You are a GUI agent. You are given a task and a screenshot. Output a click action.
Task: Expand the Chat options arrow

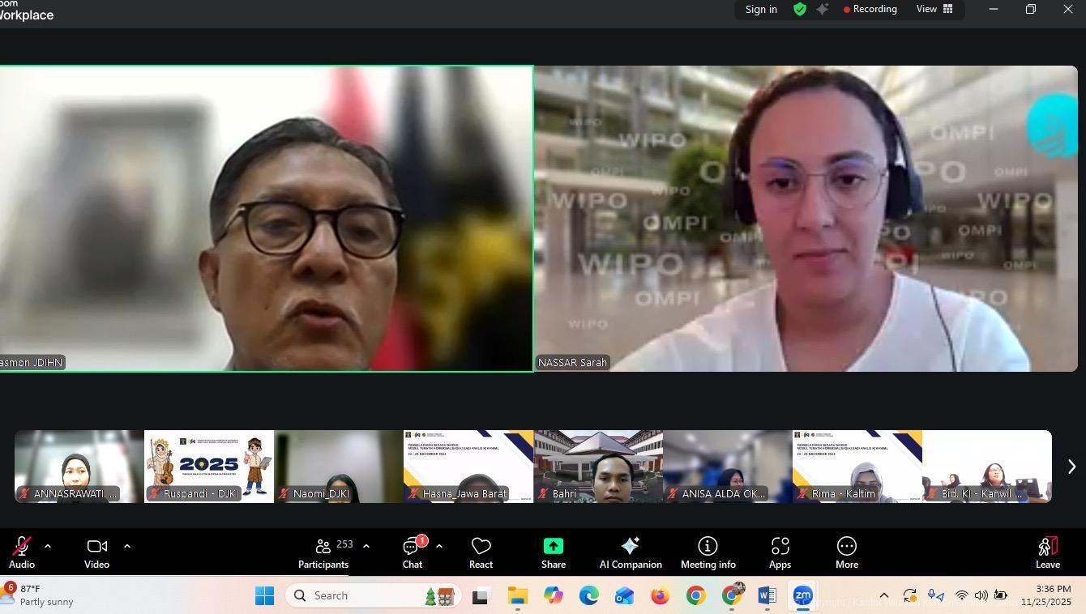439,546
